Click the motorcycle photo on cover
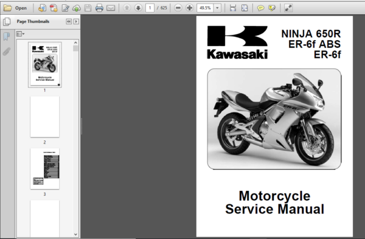This screenshot has width=365, height=239. (274, 119)
